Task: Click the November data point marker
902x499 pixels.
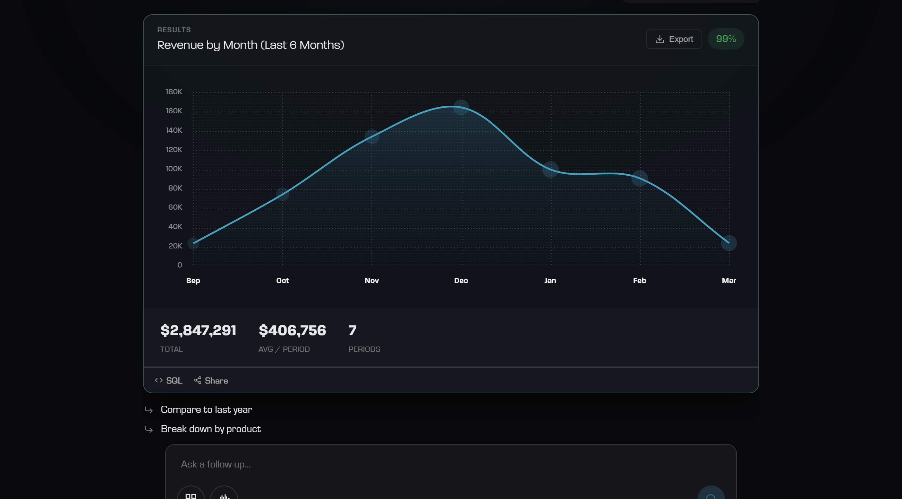Action: 372,137
